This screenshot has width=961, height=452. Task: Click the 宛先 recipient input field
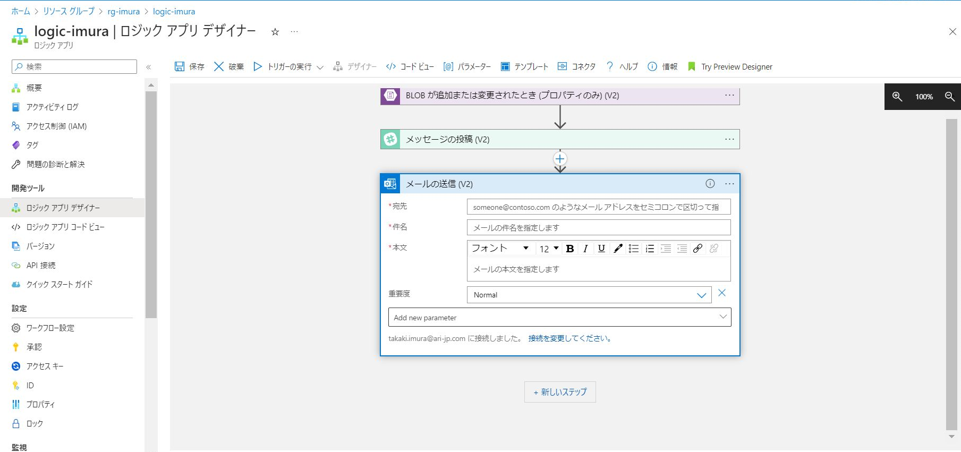click(599, 207)
